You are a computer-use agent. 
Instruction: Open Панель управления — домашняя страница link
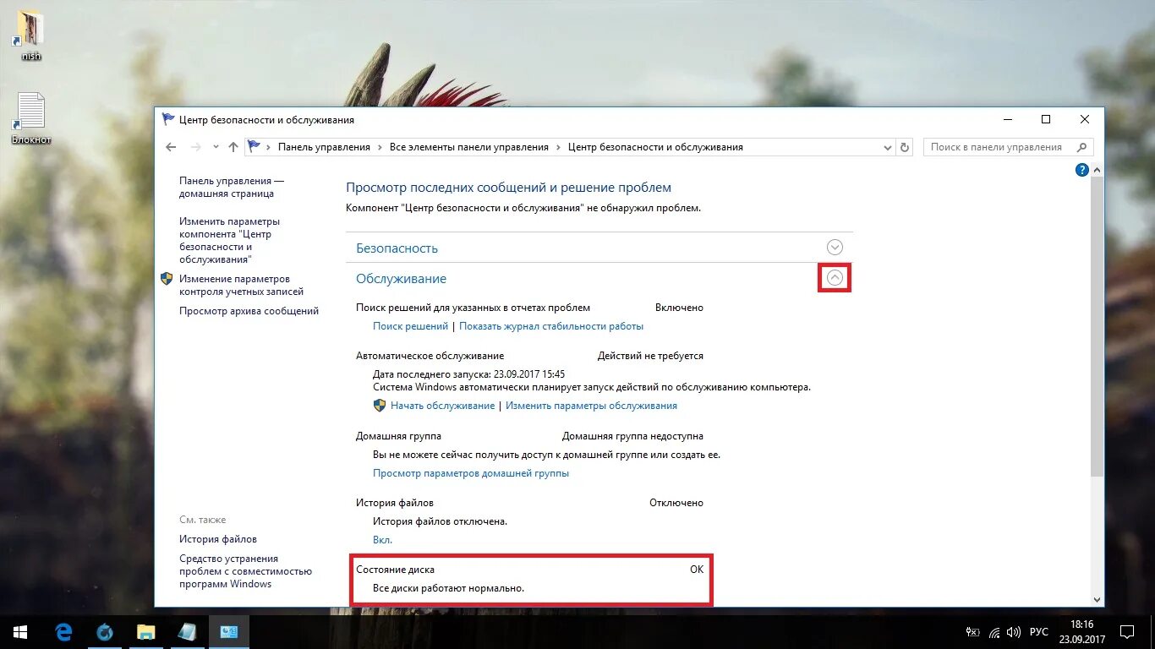tap(232, 187)
